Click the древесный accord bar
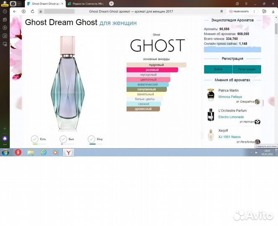The image size is (278, 226). 143,109
